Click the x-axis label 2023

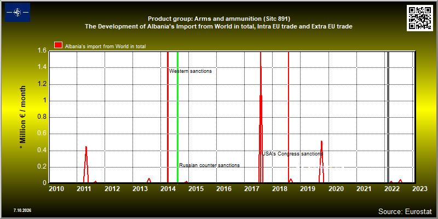419,189
